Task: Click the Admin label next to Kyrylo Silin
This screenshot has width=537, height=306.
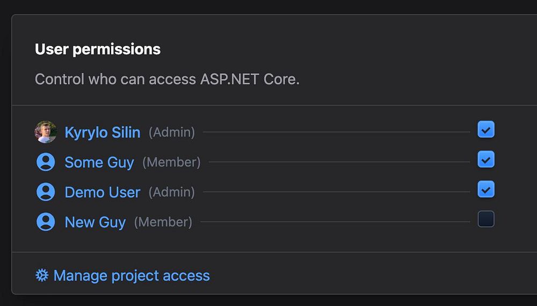Action: click(x=172, y=132)
